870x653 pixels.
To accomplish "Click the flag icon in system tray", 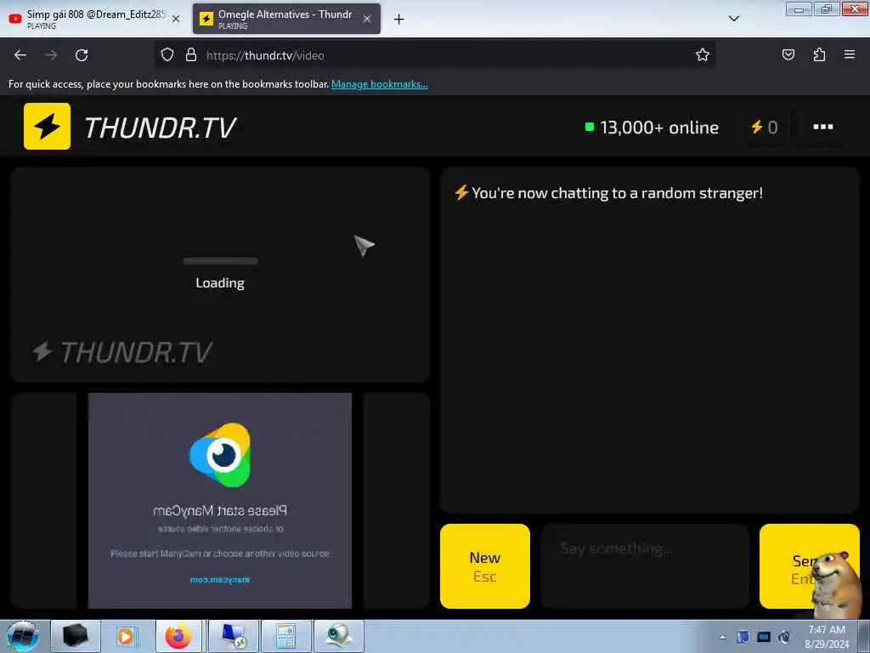I will pyautogui.click(x=743, y=637).
